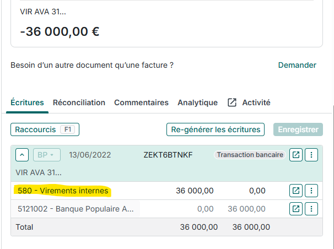Switch to the Réconciliation tab
The height and width of the screenshot is (249, 334).
pyautogui.click(x=79, y=102)
